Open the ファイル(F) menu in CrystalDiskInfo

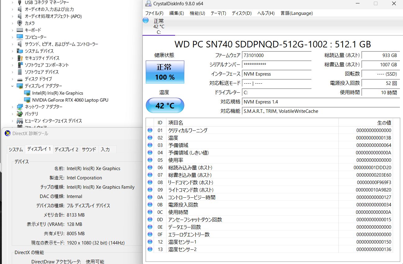154,13
